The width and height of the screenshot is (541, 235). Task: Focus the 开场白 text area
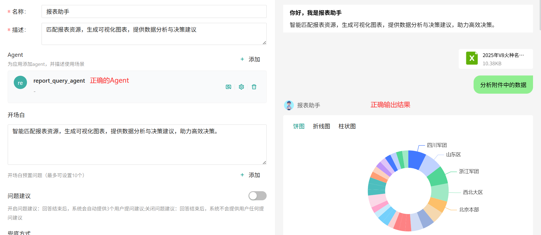pyautogui.click(x=137, y=145)
